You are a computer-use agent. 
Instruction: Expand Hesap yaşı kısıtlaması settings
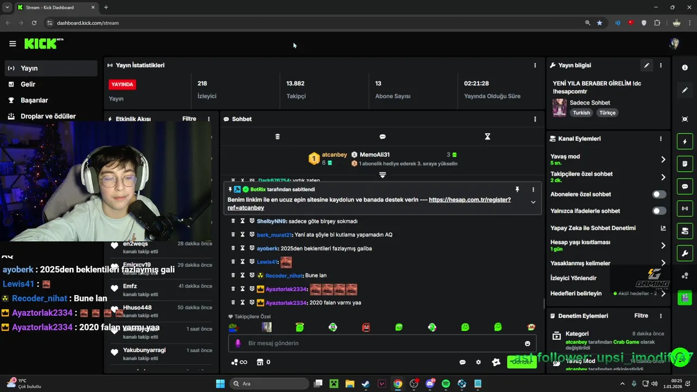[663, 246]
